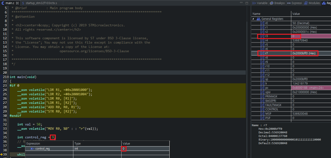Select register icon for r4
This screenshot has width=331, height=158.
262,40
